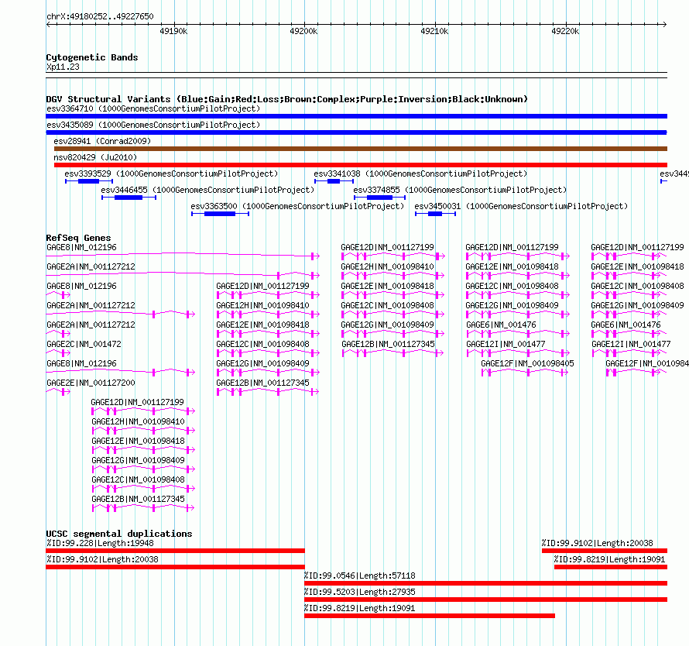Open the GAGE2C|NM_001472 gene label
The image size is (689, 646).
84,344
